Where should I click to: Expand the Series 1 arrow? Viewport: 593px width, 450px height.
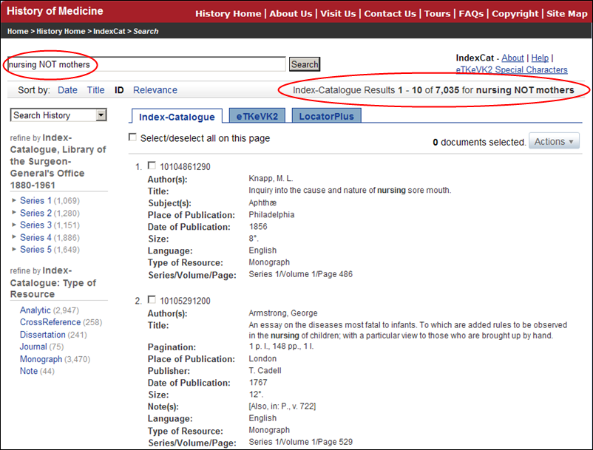14,200
